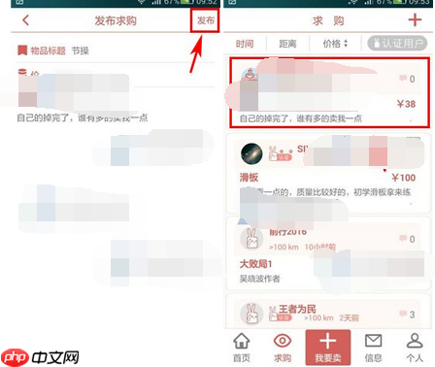Viewport: 435px width, 367px height.
Task: Tap the ¥38 price
Action: coord(406,104)
